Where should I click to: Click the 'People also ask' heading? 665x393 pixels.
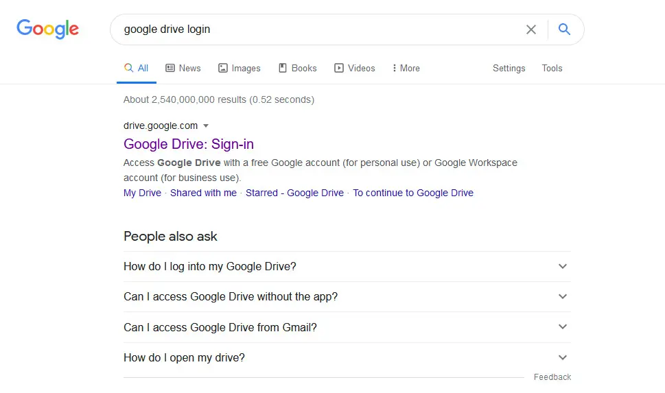(170, 236)
